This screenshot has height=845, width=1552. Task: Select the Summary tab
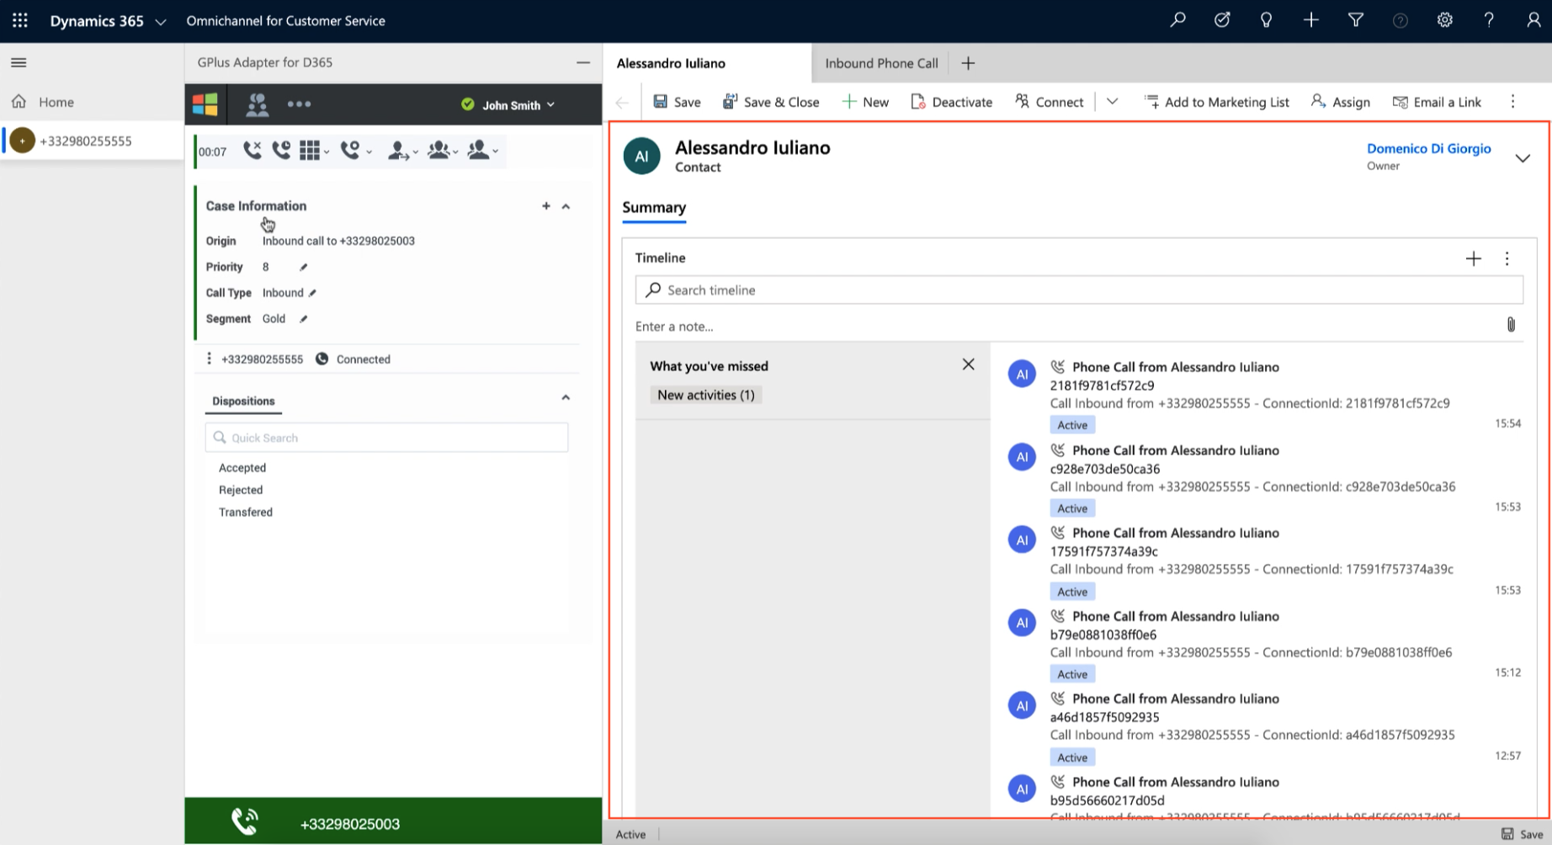tap(654, 208)
